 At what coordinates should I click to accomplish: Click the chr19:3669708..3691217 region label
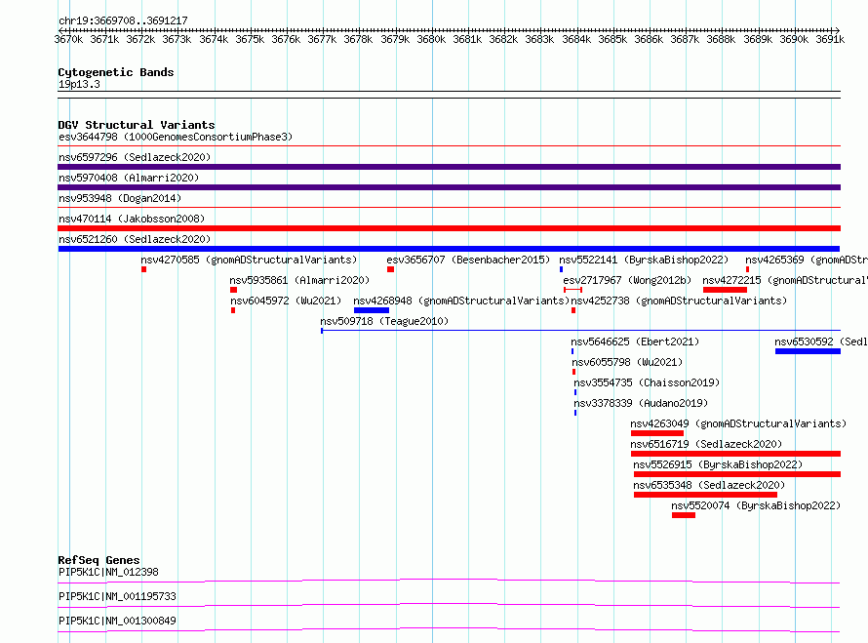coord(123,20)
